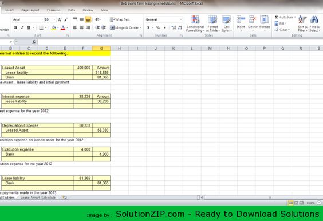Decrease font size with shrink icon
Viewport: 323px width, 221px height.
click(x=66, y=20)
